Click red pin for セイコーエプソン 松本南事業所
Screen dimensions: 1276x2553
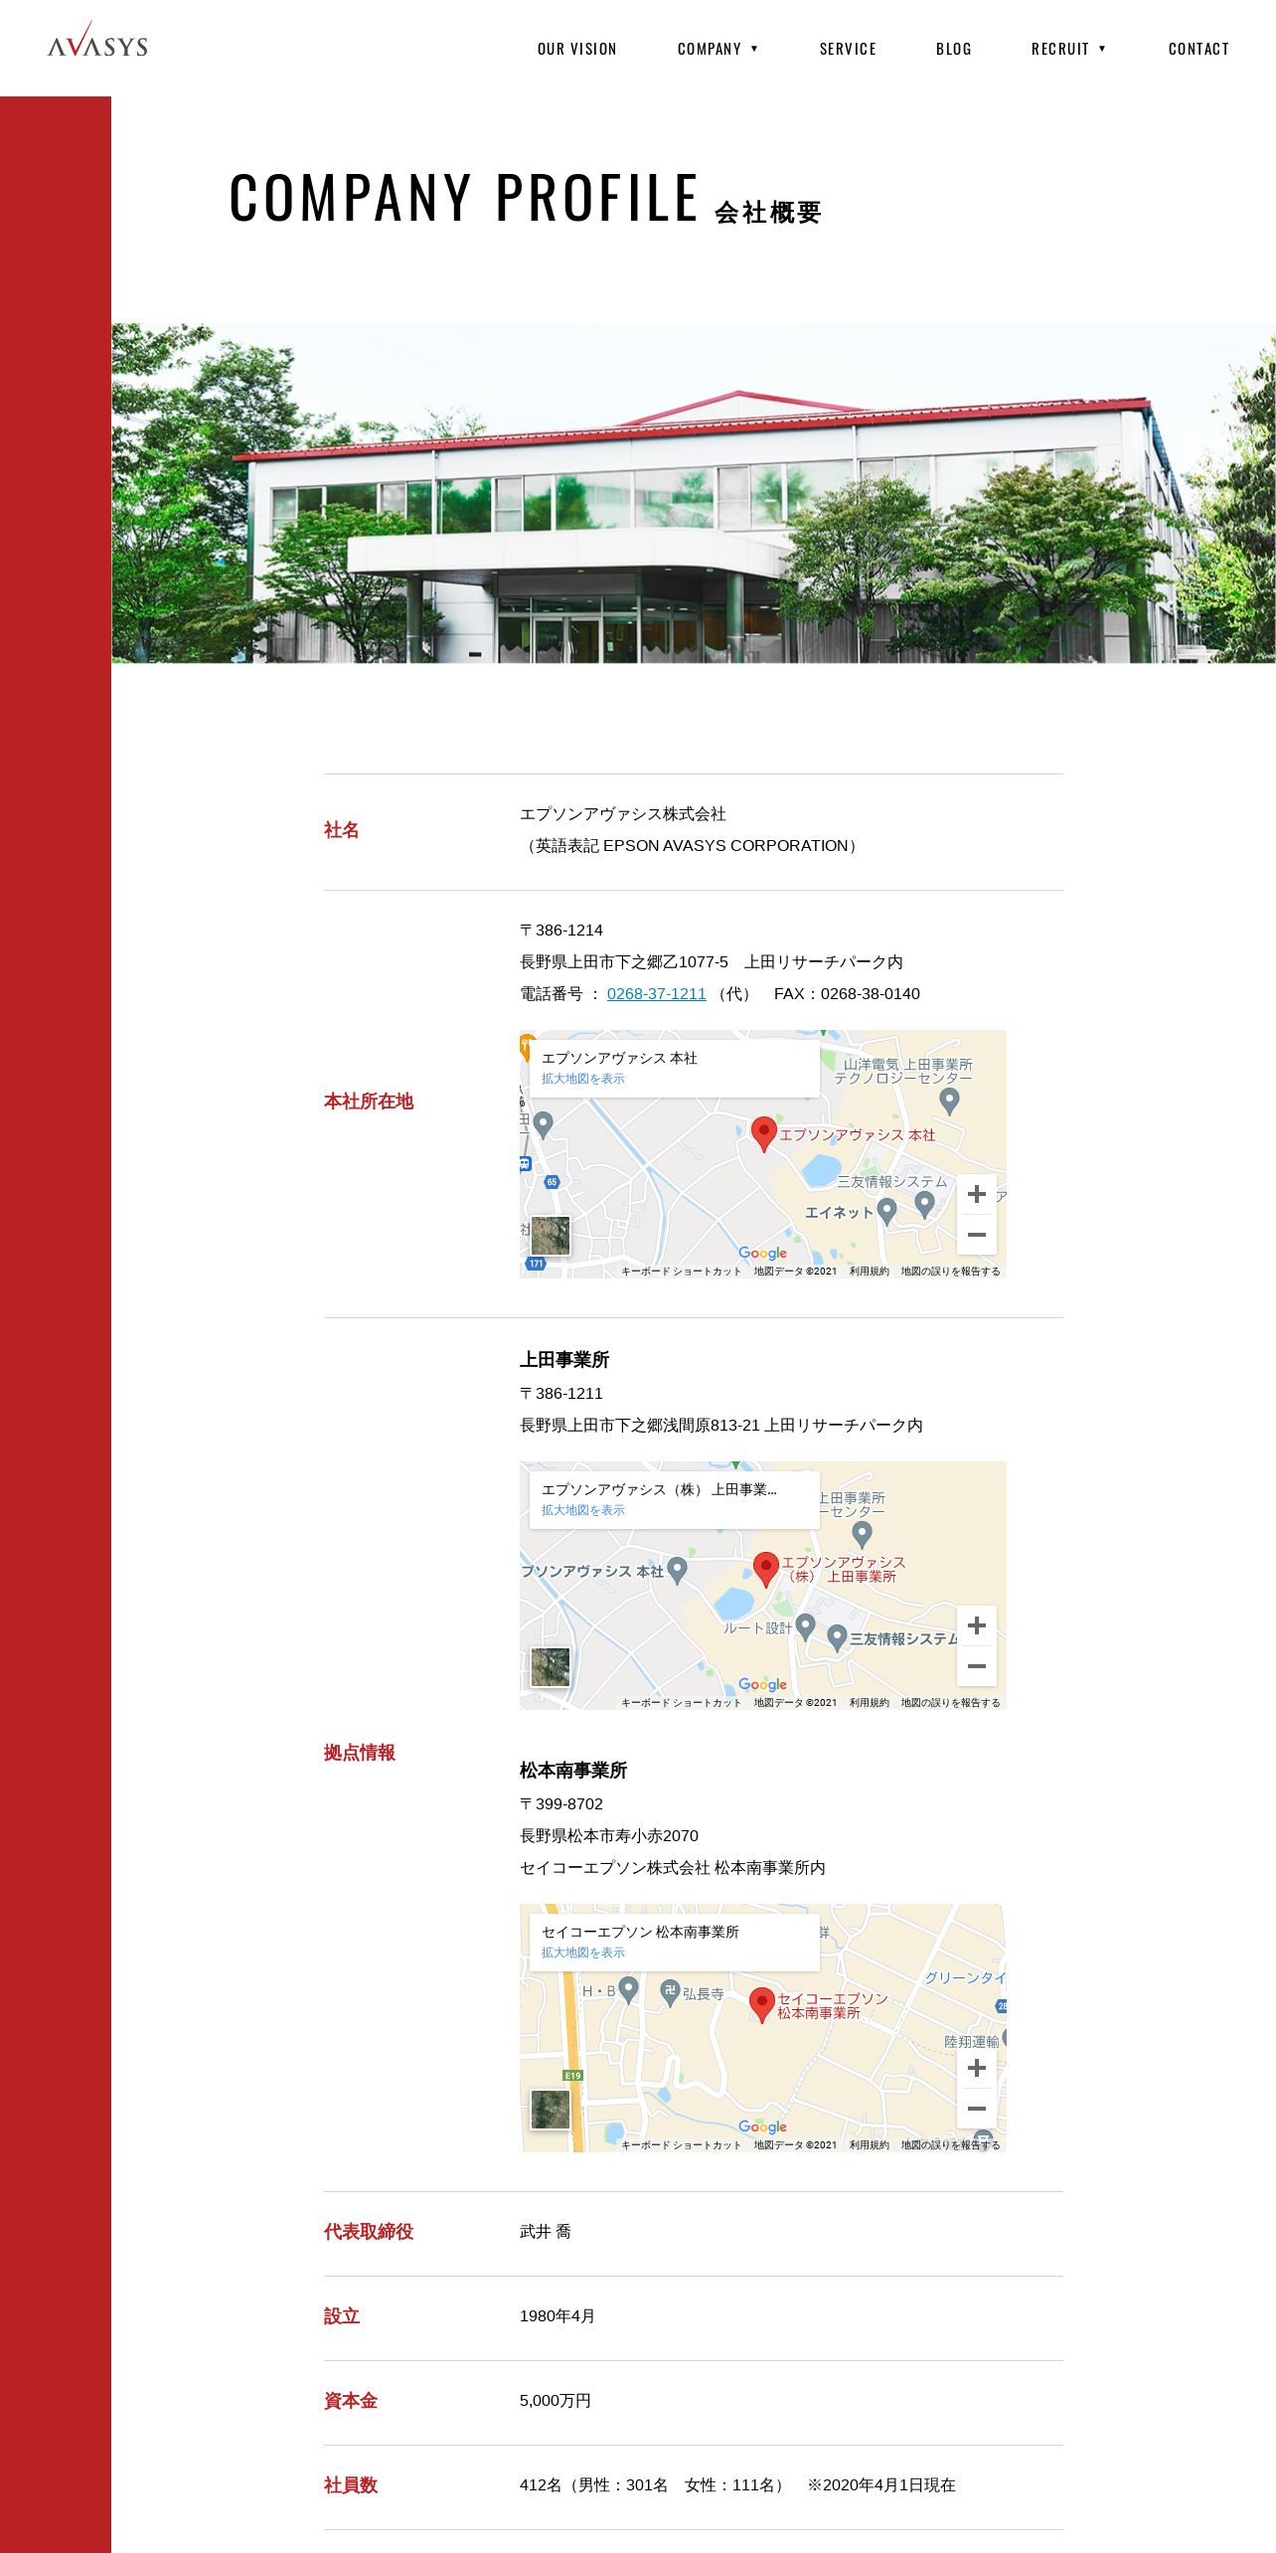(761, 2004)
